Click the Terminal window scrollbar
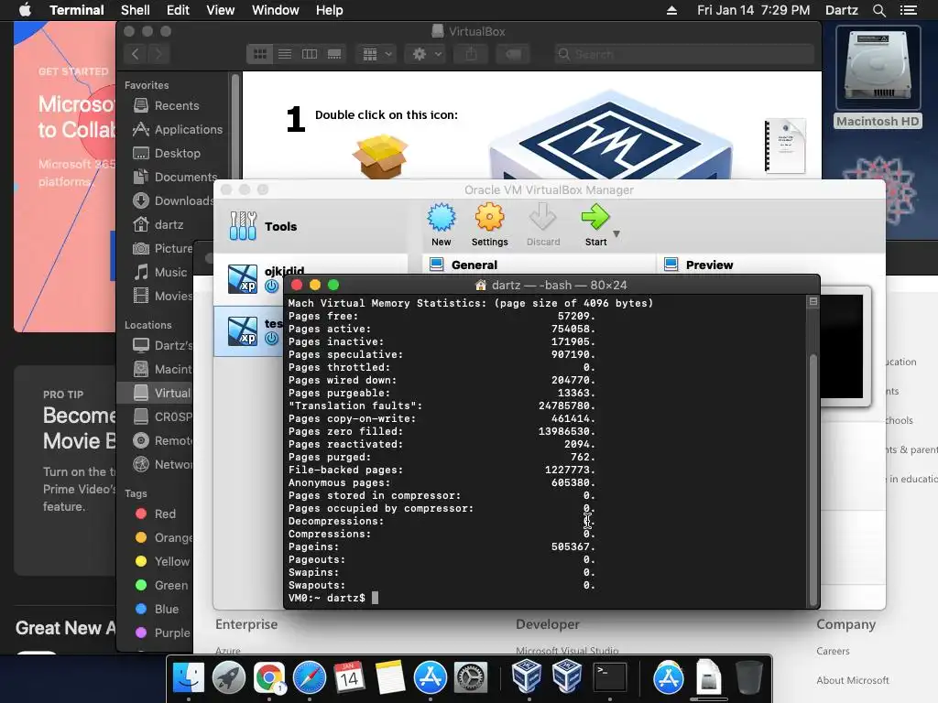This screenshot has height=703, width=938. (813, 478)
